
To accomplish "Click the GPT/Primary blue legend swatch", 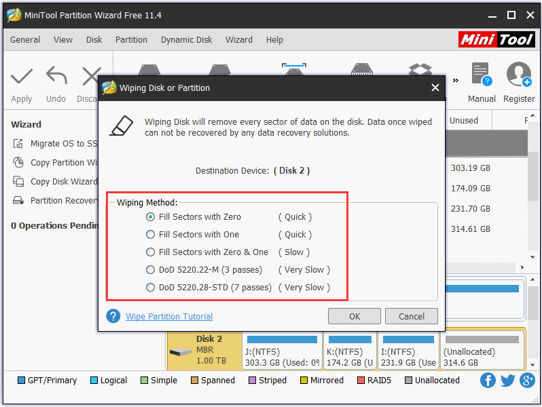I will 21,380.
